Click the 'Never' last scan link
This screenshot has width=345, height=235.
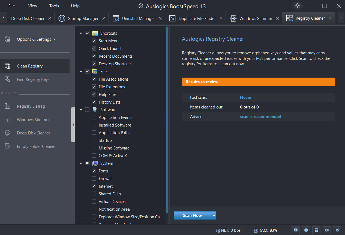(x=246, y=97)
